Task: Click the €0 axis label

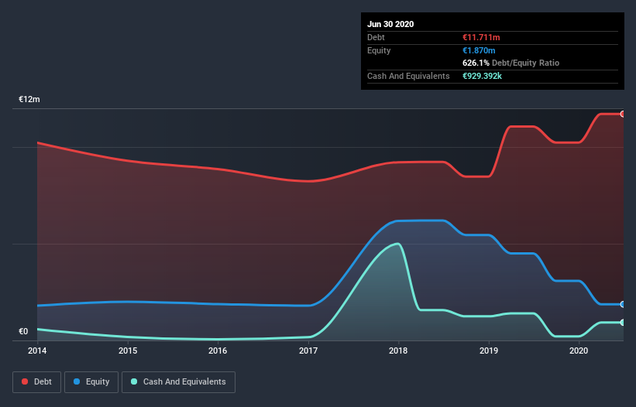Action: (23, 331)
